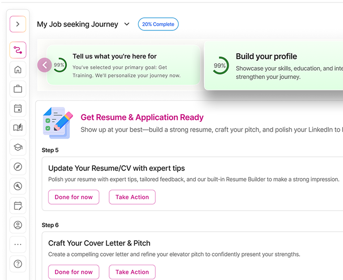This screenshot has width=343, height=280.
Task: Show more options via three dots
Action: (x=18, y=244)
